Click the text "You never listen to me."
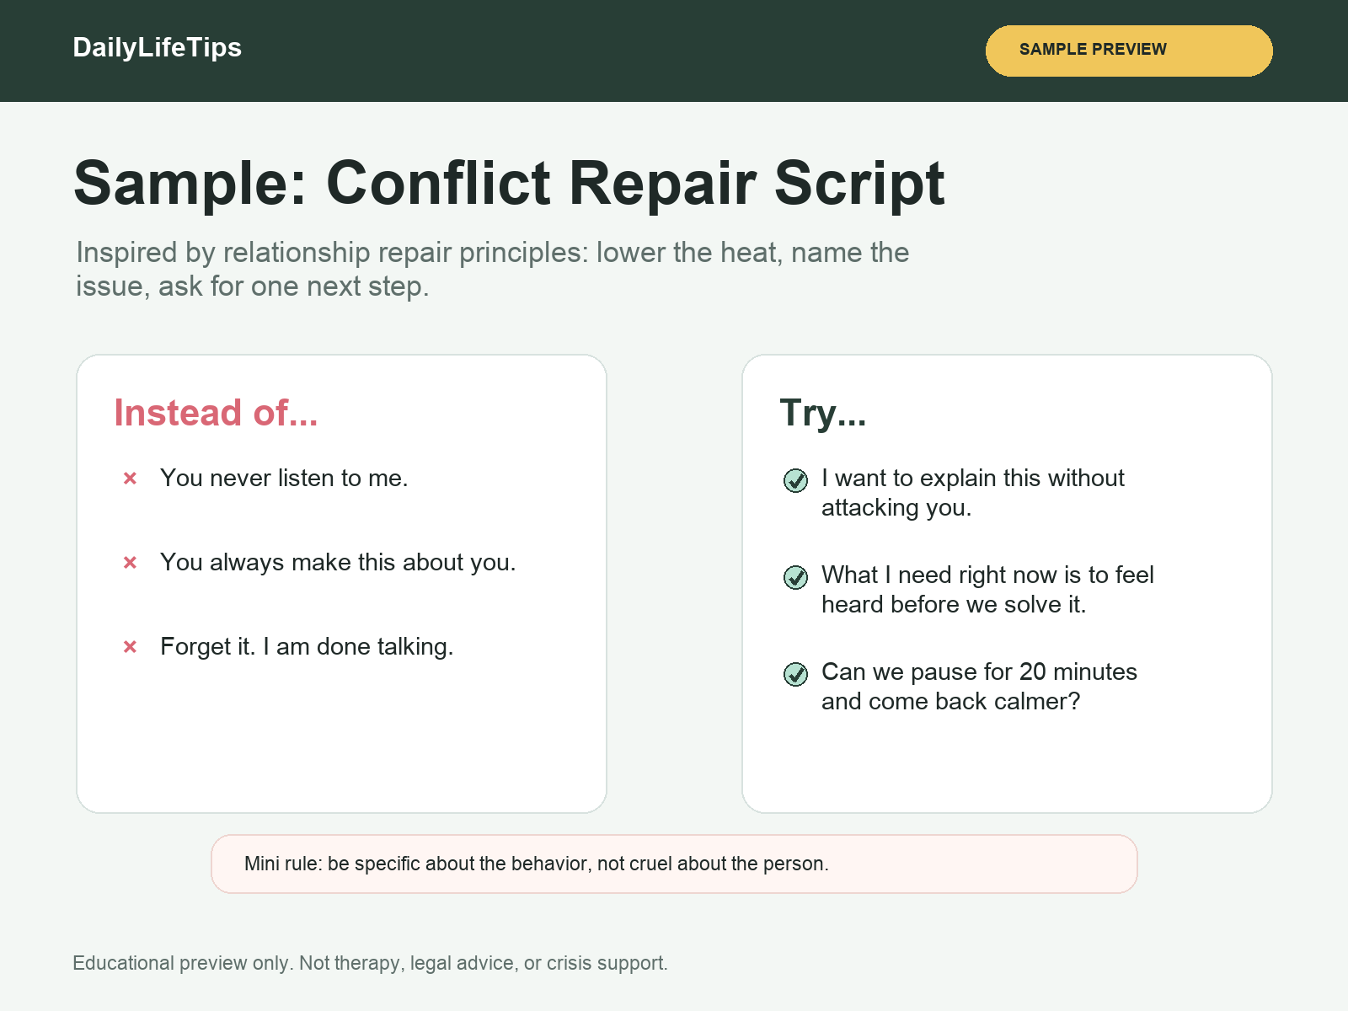Image resolution: width=1348 pixels, height=1011 pixels. (x=284, y=479)
